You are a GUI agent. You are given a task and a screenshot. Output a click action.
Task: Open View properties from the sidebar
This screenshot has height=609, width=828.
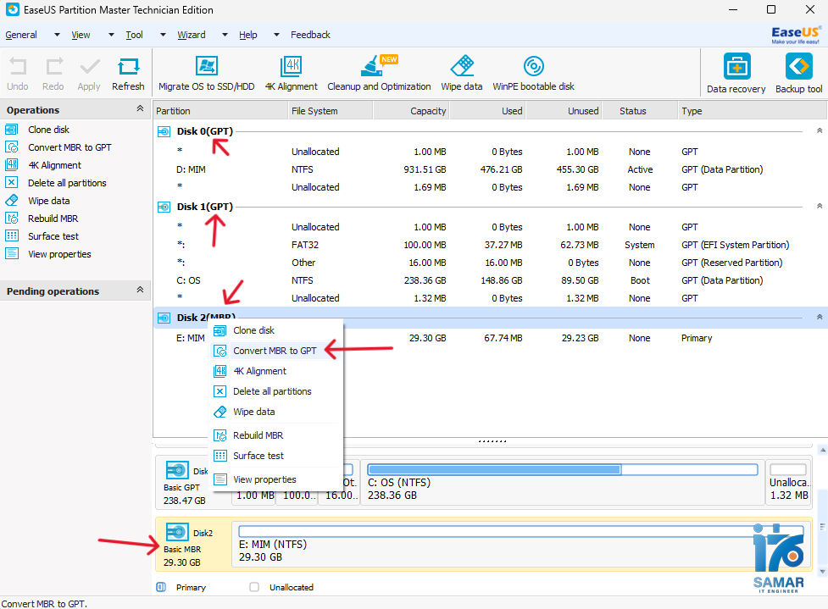pos(54,253)
